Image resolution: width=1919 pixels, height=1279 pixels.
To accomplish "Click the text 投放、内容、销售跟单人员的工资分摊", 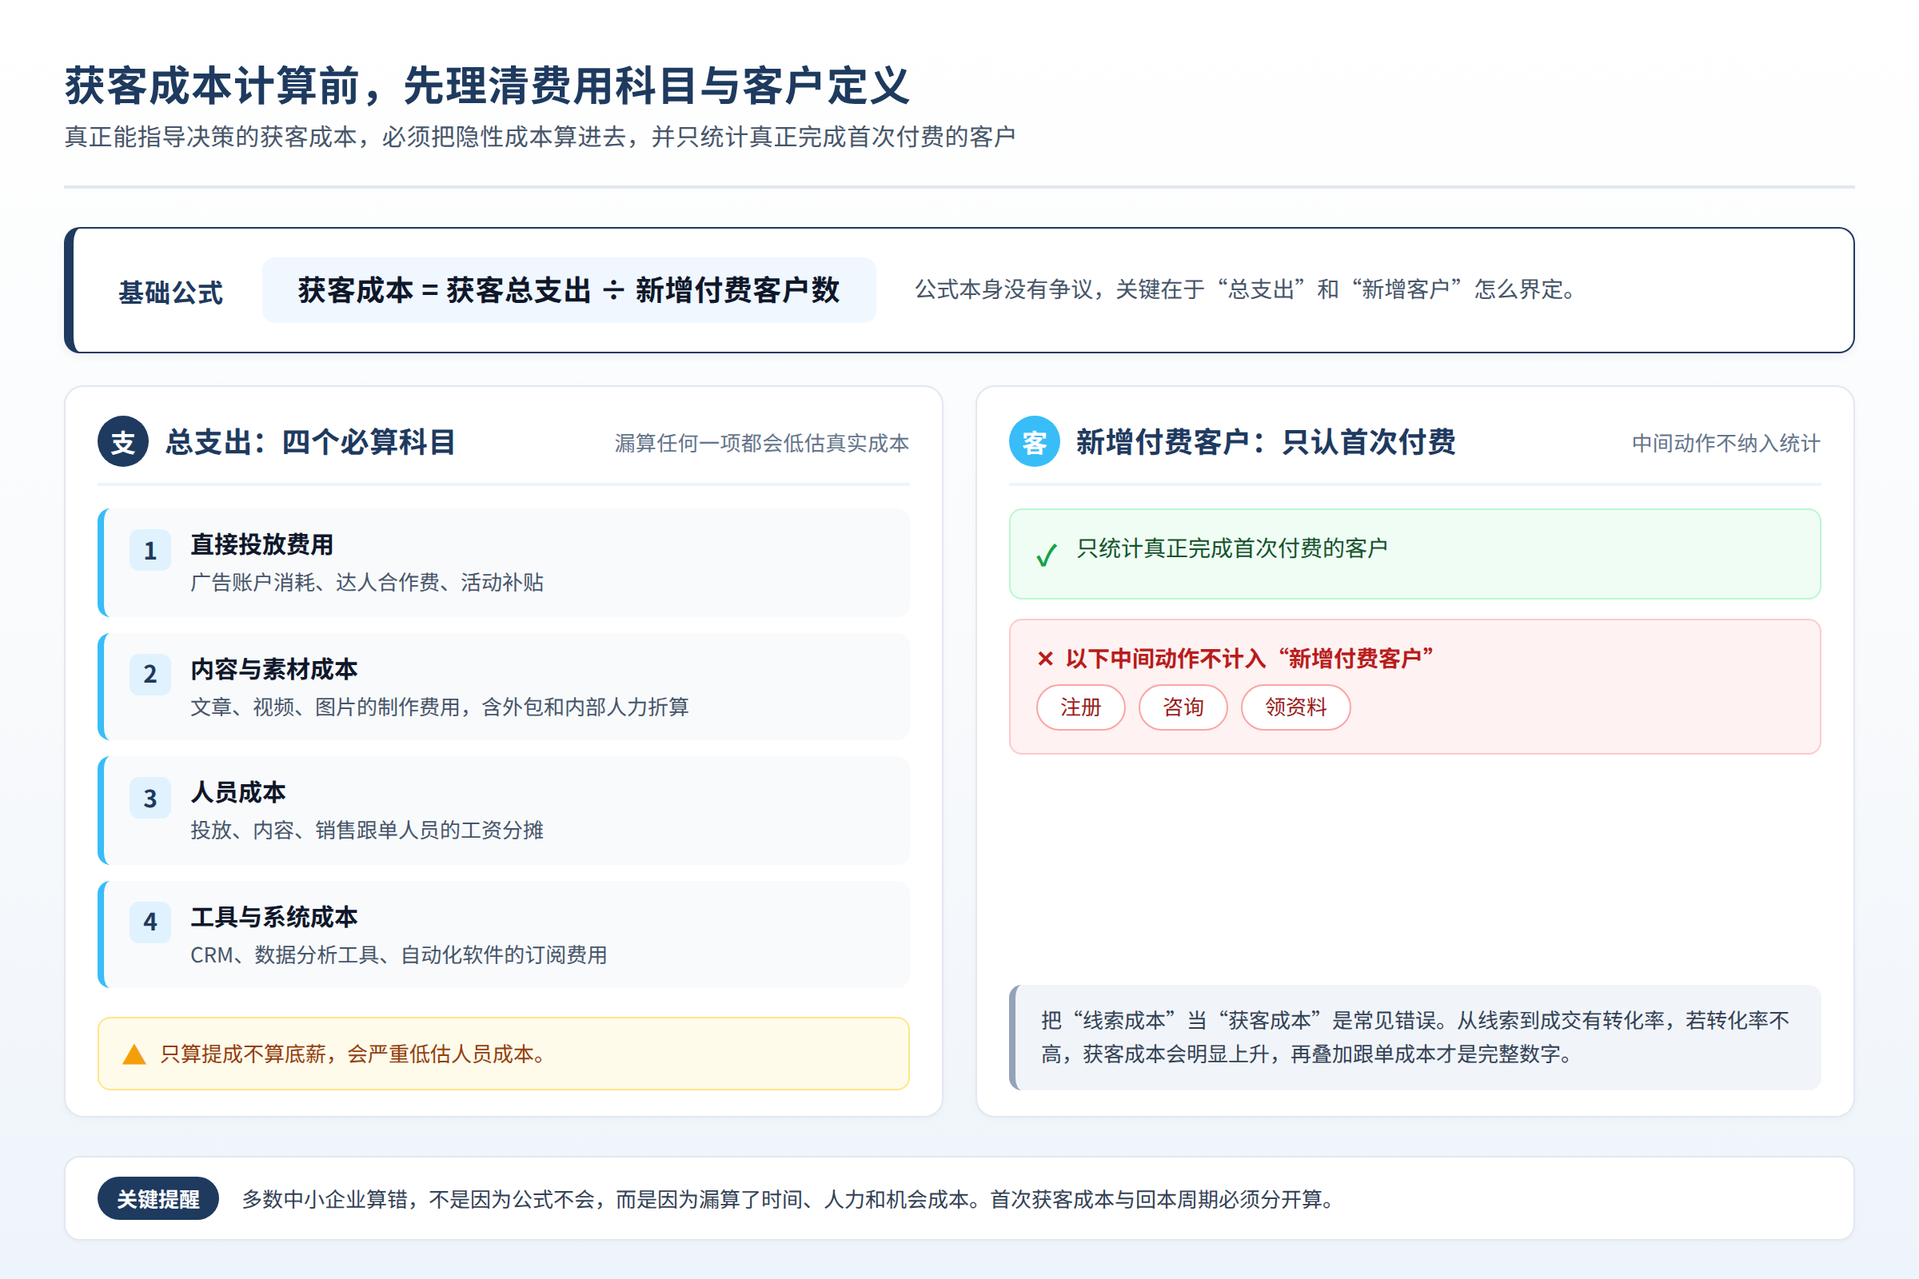I will click(x=367, y=831).
